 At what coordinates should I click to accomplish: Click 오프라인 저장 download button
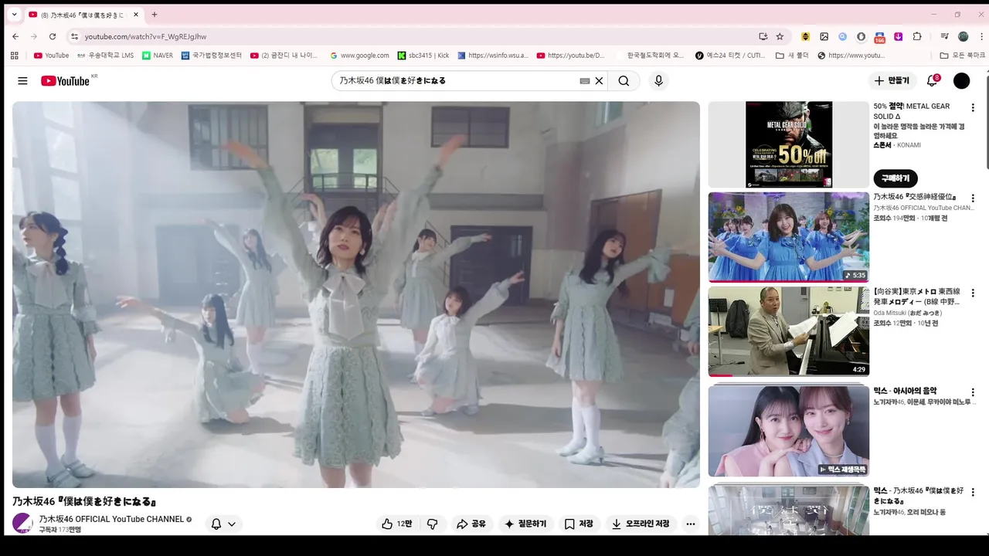(x=641, y=524)
